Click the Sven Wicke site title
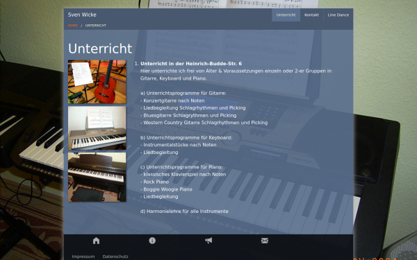Screen dimensions: 417x260 pos(82,15)
